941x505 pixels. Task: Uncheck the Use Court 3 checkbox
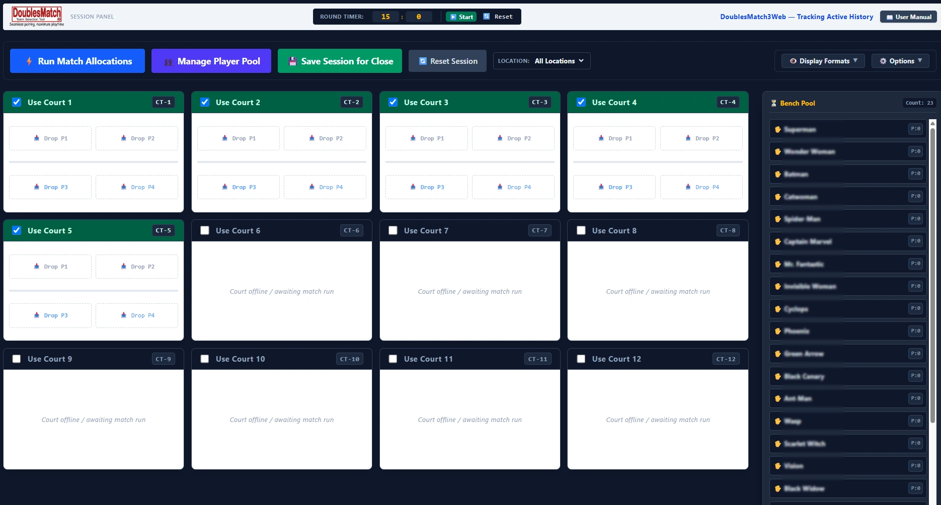point(393,102)
